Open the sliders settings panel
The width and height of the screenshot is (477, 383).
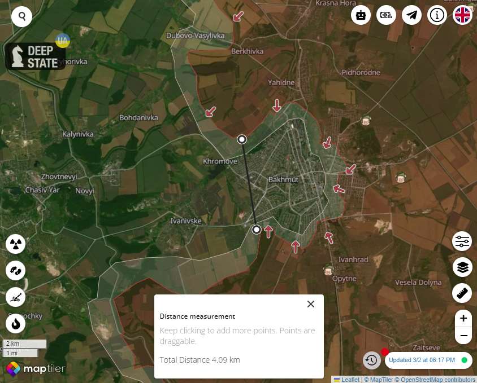coord(463,241)
